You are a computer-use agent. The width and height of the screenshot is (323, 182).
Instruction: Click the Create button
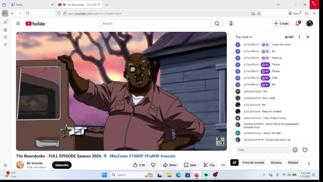pos(281,24)
